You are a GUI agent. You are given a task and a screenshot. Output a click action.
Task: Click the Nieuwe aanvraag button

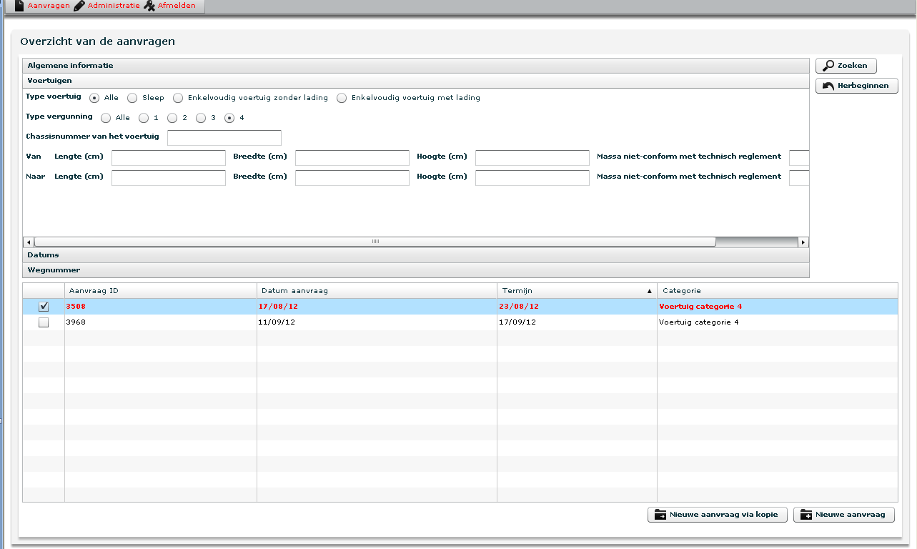(x=844, y=515)
